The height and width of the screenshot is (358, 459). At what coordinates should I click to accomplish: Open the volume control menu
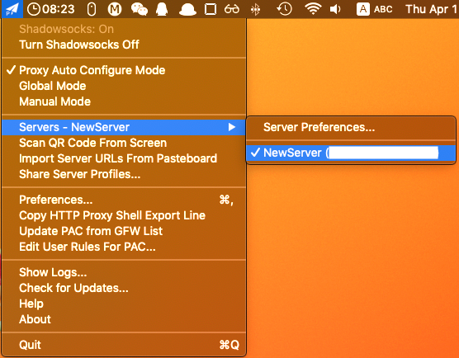tap(335, 9)
